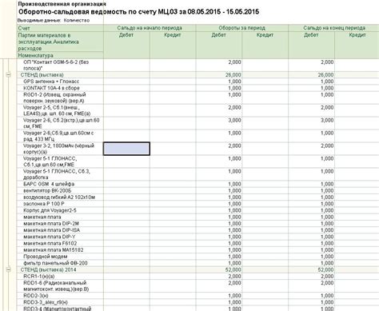This screenshot has width=379, height=311.
Task: Click the Сальдо на начало периода header
Action: click(x=150, y=28)
